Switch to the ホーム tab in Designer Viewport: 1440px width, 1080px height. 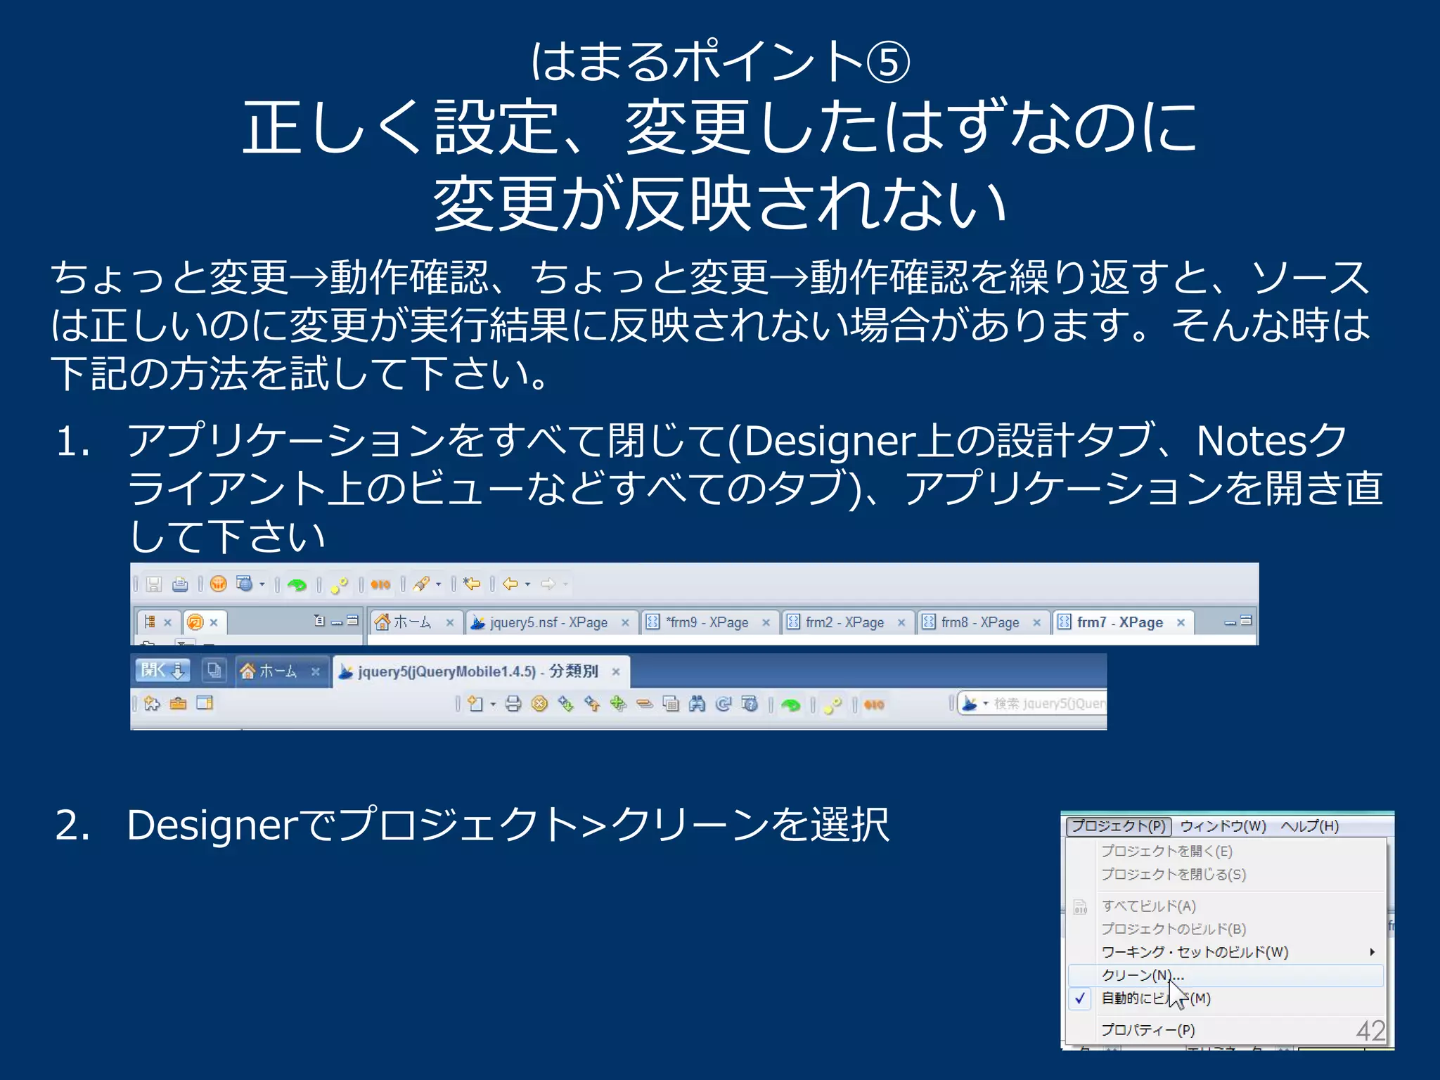point(413,622)
